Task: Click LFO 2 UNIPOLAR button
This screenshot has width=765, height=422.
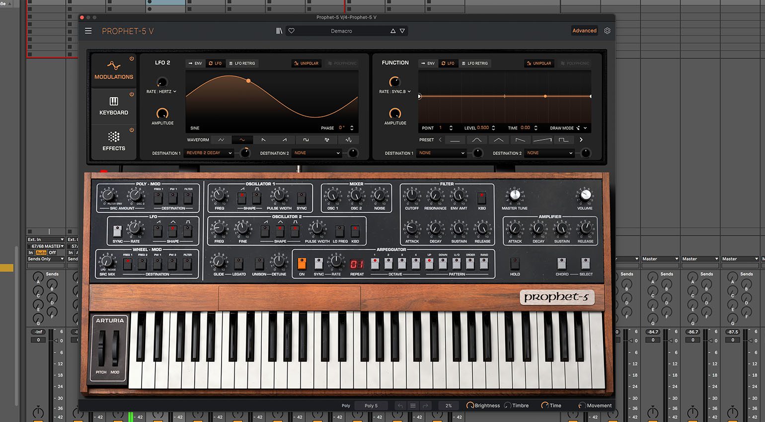Action: [306, 64]
